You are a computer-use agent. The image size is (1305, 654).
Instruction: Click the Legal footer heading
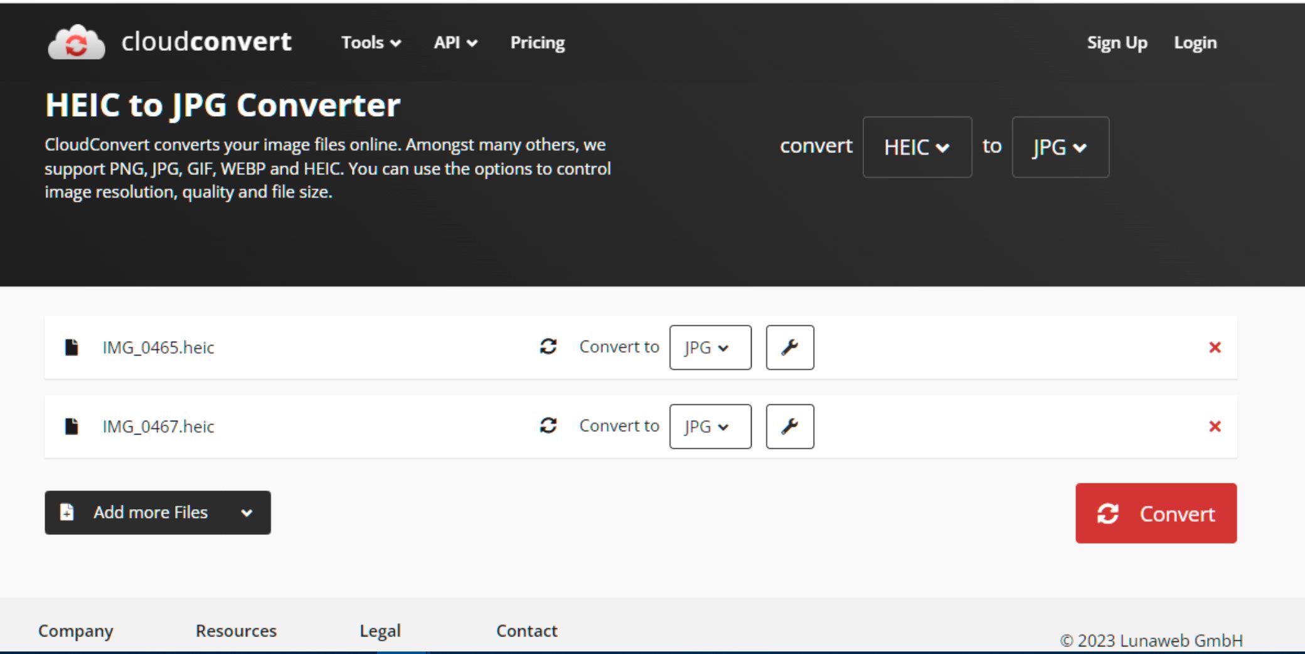380,631
